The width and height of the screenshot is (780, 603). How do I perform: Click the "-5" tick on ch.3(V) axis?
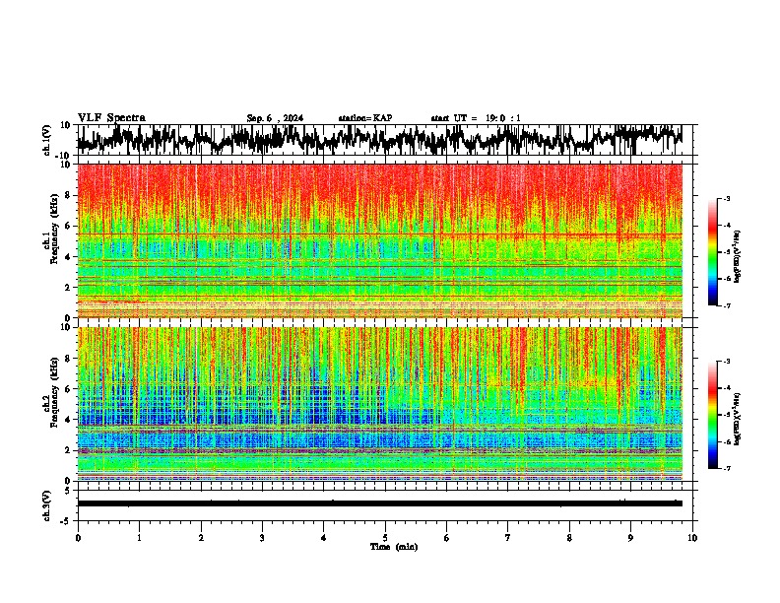point(65,521)
